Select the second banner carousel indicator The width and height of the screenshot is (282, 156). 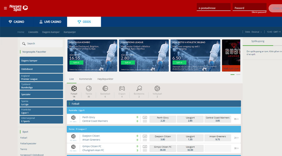point(238,75)
